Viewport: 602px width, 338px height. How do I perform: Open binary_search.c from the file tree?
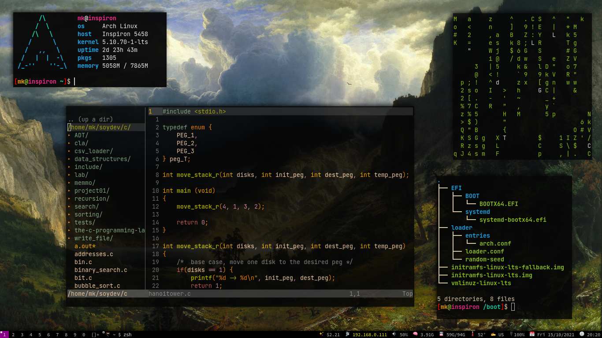(101, 270)
